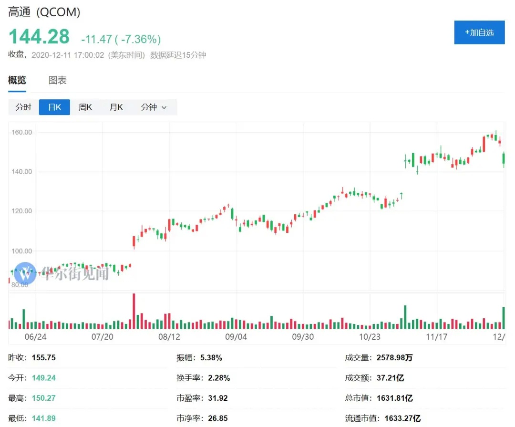Click the 140.00 price axis label
Screen dimensions: 515x427
[21, 172]
